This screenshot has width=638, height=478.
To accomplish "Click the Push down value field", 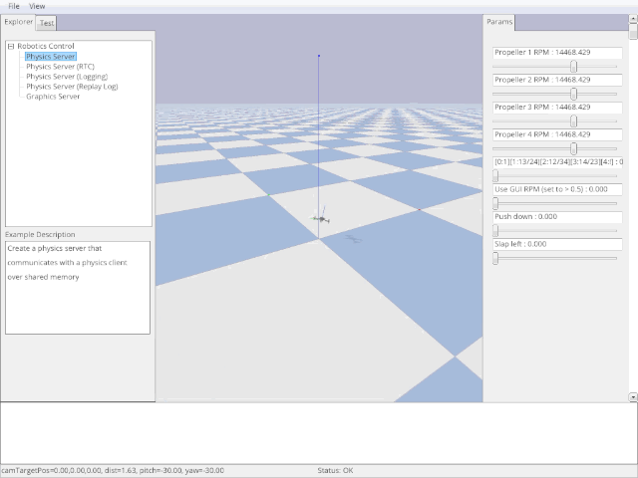I will 557,217.
